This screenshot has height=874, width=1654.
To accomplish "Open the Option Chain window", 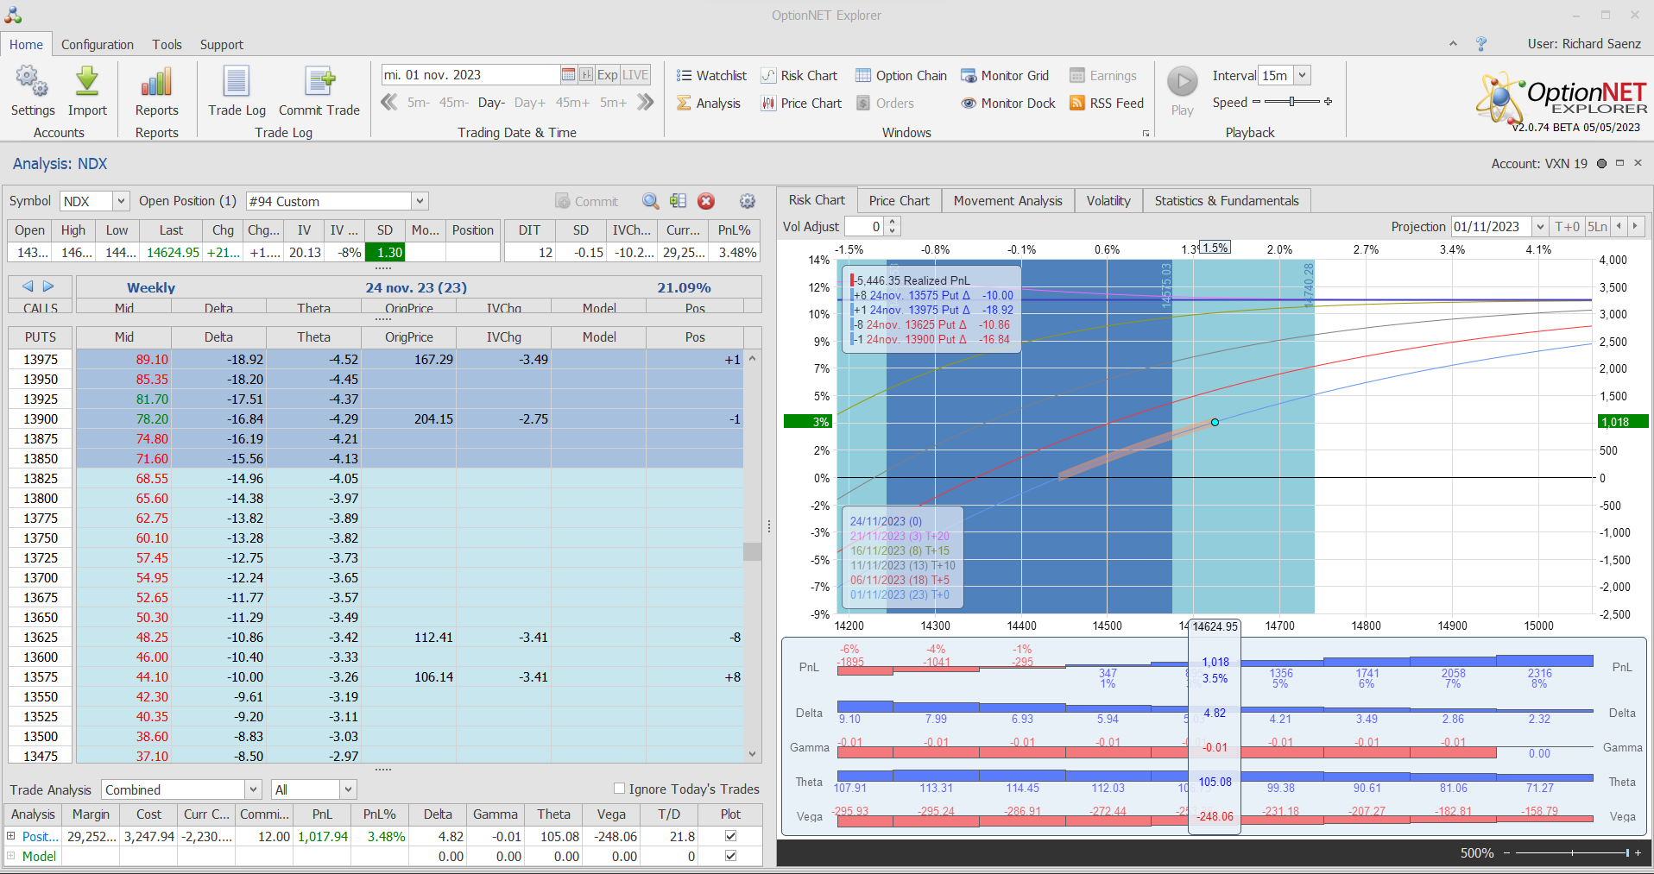I will point(901,76).
